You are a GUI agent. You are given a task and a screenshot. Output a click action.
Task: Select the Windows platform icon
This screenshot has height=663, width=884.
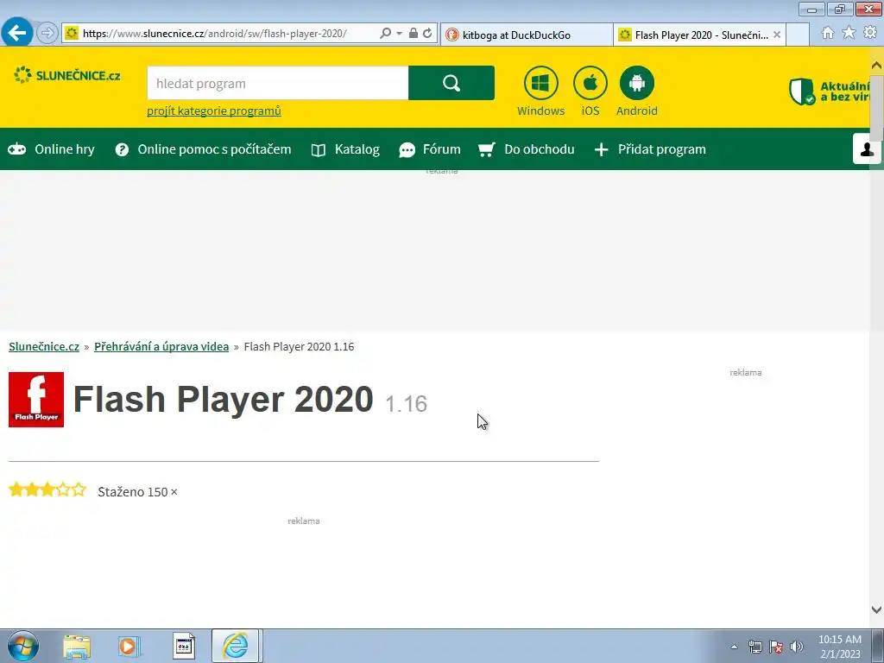pos(540,83)
